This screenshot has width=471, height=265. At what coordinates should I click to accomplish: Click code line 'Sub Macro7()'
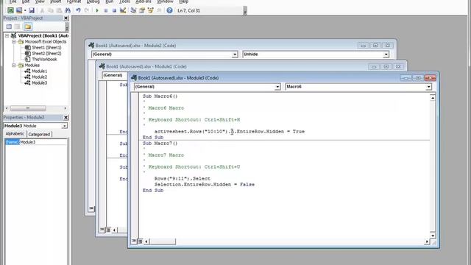[x=160, y=144]
